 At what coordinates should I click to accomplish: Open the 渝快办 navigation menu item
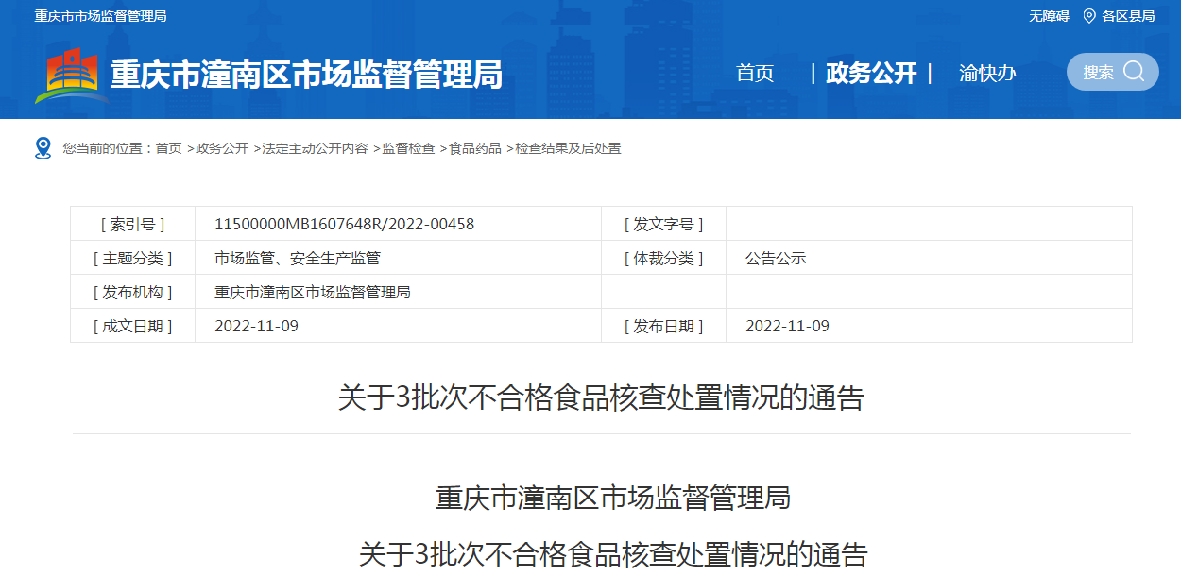987,73
